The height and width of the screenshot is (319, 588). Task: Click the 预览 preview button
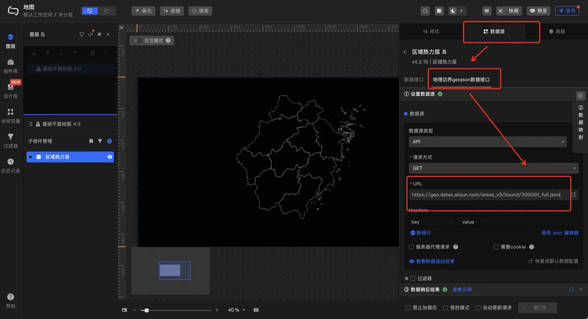point(539,11)
